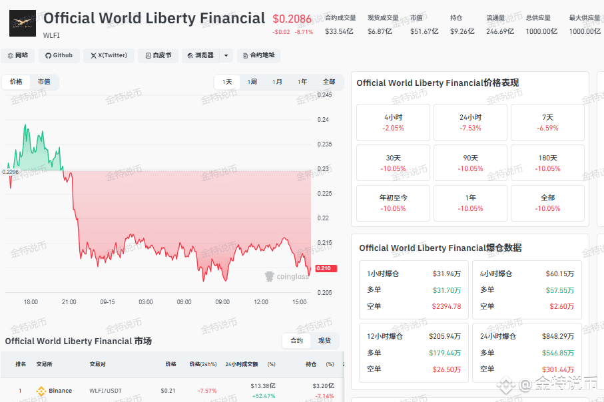Click the 1年 performance card

tap(470, 203)
